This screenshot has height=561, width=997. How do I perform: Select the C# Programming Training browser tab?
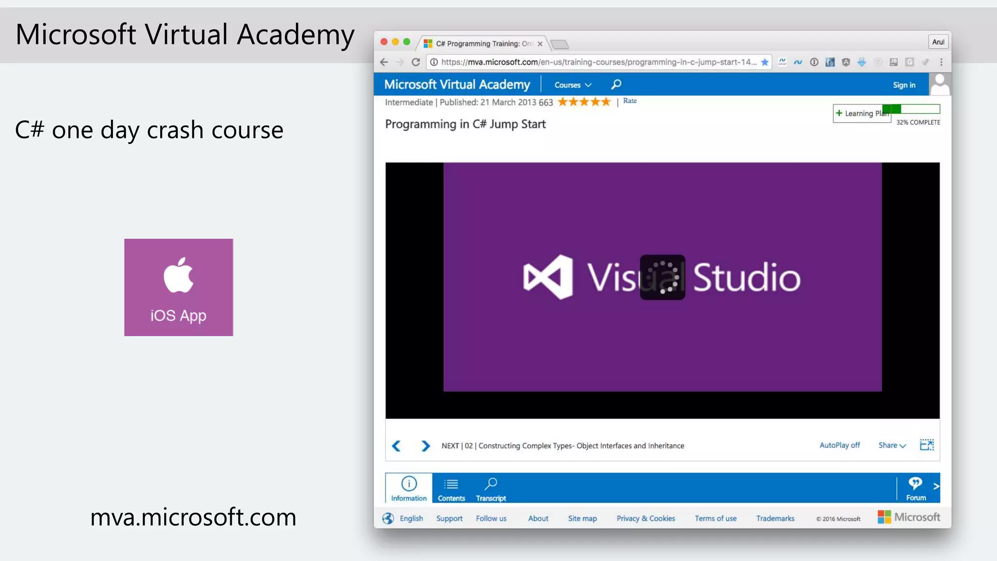(483, 44)
